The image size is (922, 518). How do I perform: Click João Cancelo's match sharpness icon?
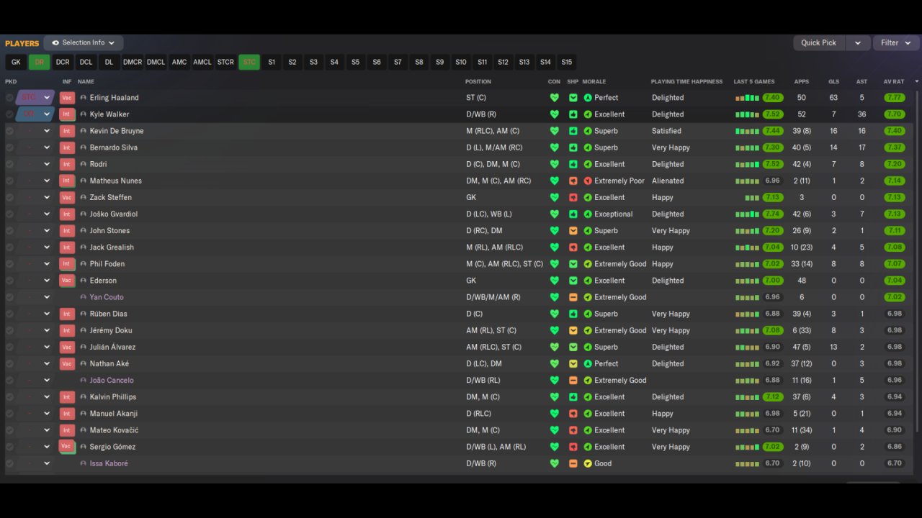573,380
